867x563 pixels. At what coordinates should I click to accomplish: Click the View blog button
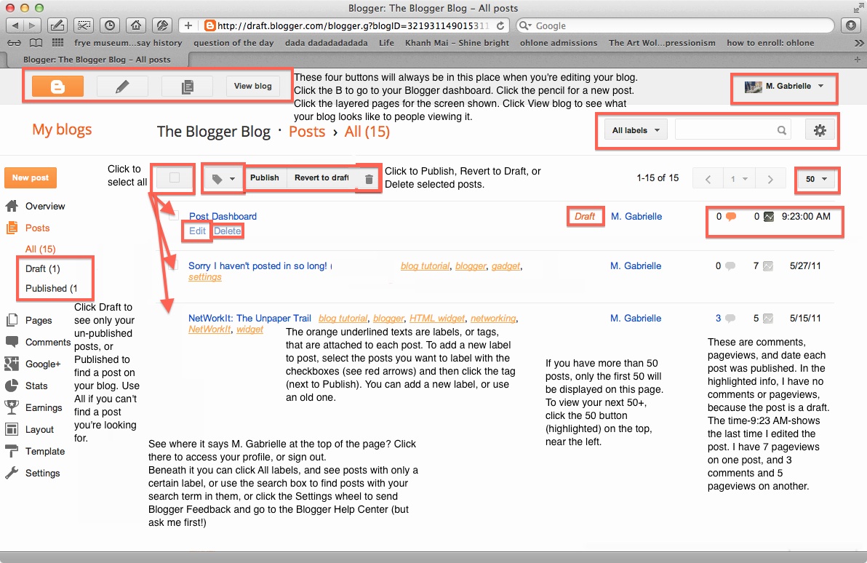pyautogui.click(x=252, y=86)
